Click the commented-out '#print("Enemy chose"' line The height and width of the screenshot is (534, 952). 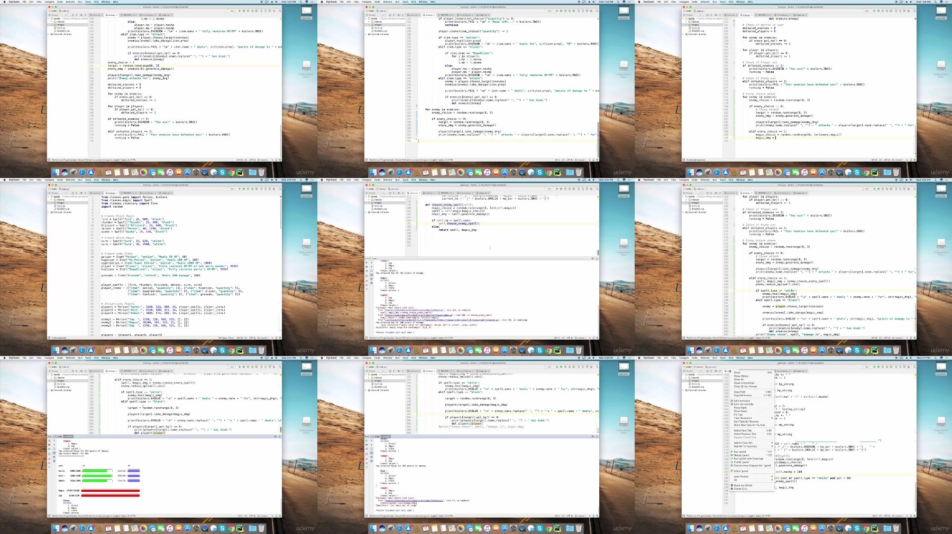pyautogui.click(x=482, y=426)
